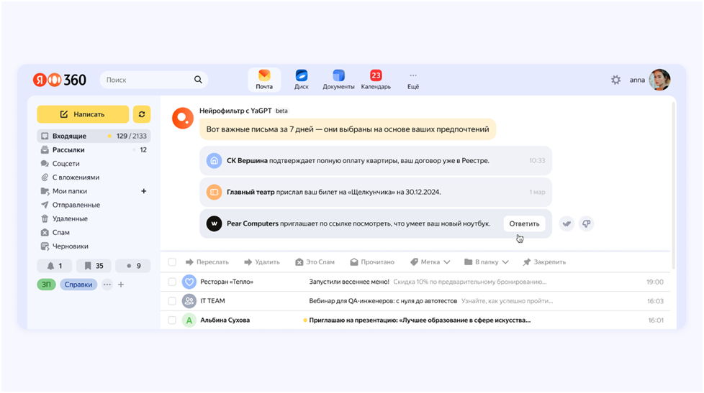
Task: Click Удалить in the toolbar
Action: [262, 262]
